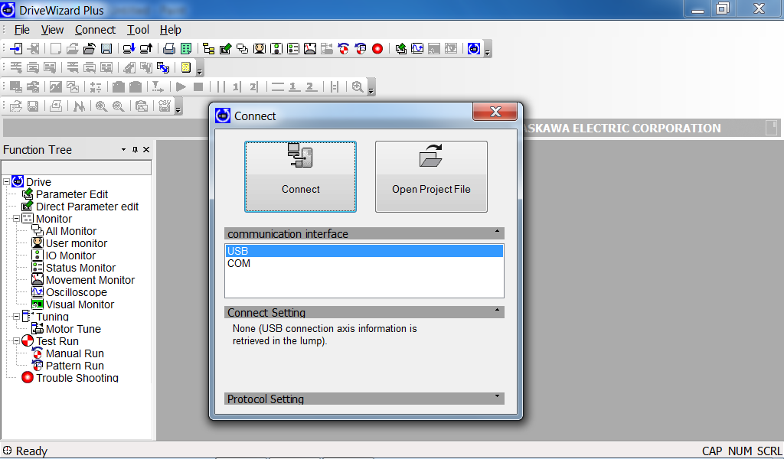This screenshot has width=784, height=459.
Task: Click the Connect toolbar icon with blue arrow
Action: [16, 48]
